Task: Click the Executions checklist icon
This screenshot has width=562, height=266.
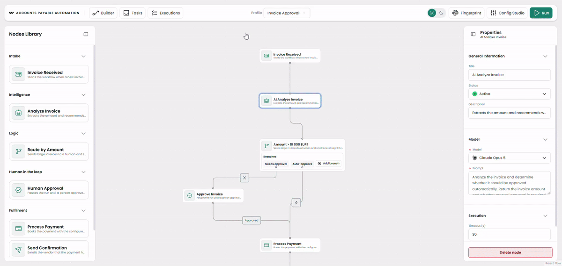Action: coord(154,13)
